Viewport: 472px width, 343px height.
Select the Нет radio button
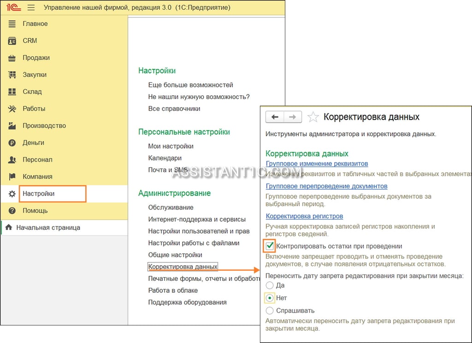[x=269, y=298]
